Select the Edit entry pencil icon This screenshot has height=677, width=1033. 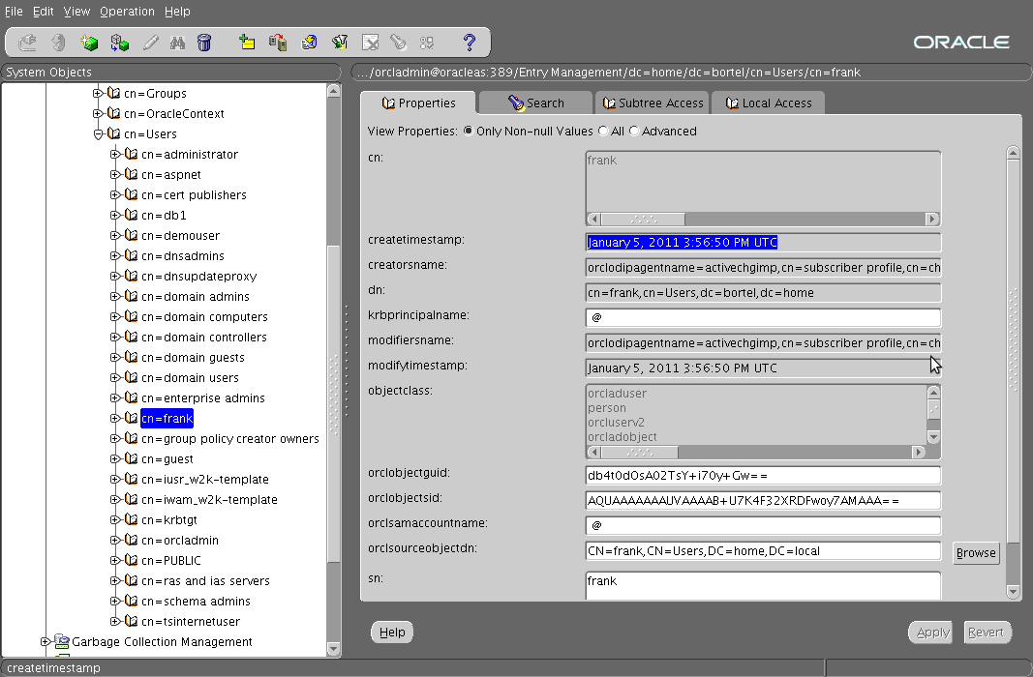click(x=148, y=43)
